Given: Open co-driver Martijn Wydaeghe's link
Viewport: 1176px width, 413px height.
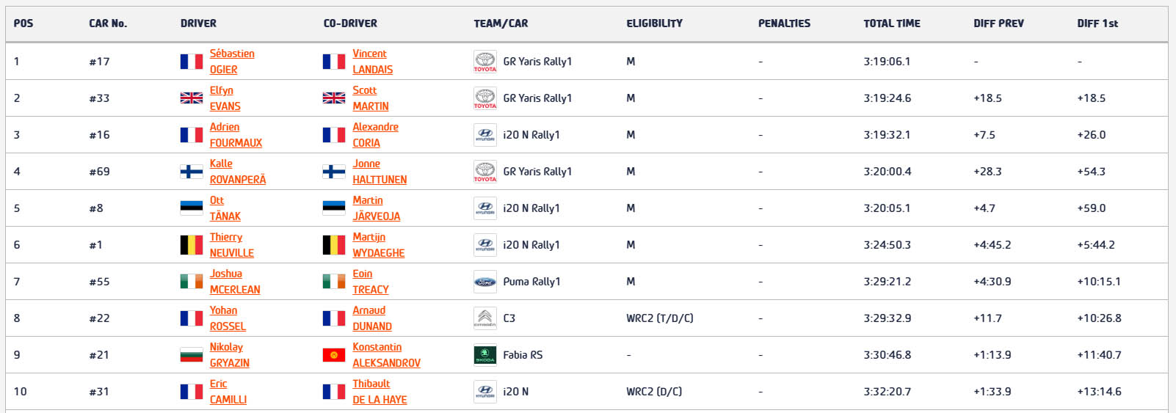Looking at the screenshot, I should (379, 245).
